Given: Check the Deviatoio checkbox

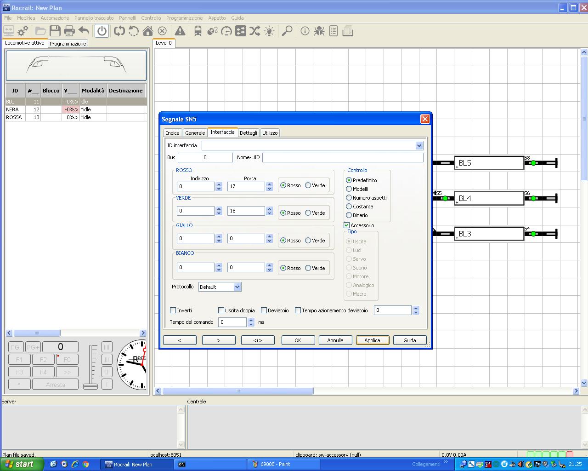Looking at the screenshot, I should (x=264, y=310).
